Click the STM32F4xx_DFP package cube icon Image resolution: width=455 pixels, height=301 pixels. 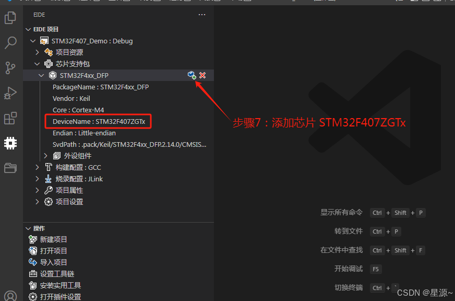click(53, 76)
